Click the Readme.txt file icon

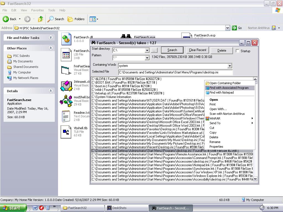pos(66,116)
